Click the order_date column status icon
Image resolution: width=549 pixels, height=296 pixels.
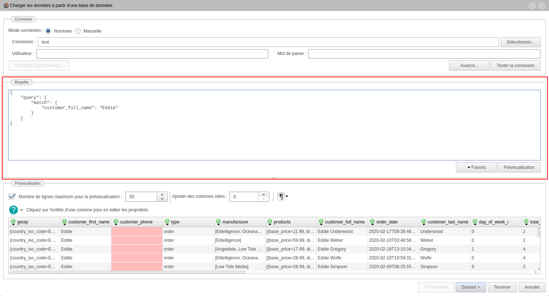372,222
